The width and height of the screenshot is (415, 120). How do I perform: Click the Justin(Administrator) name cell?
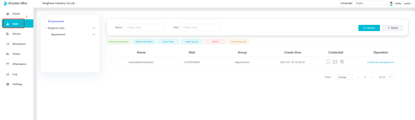point(141,62)
